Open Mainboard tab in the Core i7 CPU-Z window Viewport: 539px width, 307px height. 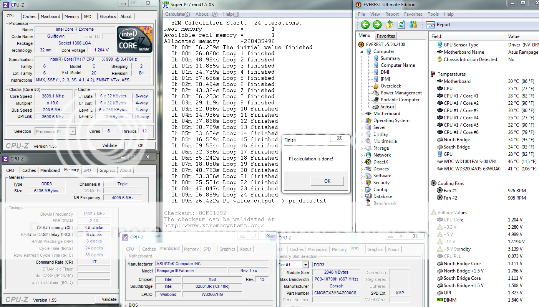51,17
